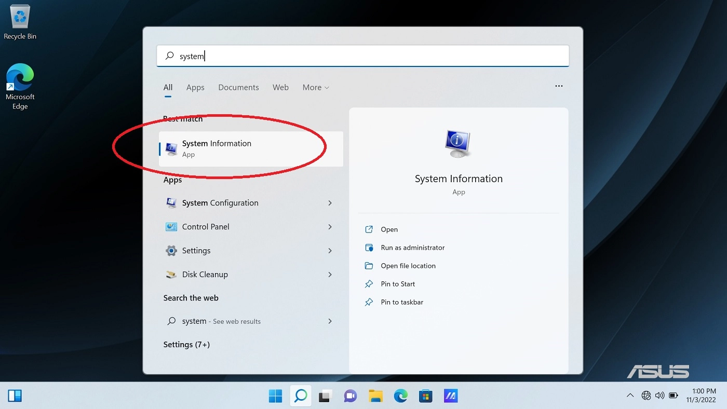Open the three-dot search options menu
727x409 pixels.
point(559,86)
